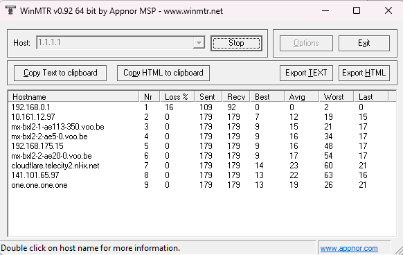Click the Loss % column header
Image resolution: width=403 pixels, height=255 pixels.
point(177,97)
